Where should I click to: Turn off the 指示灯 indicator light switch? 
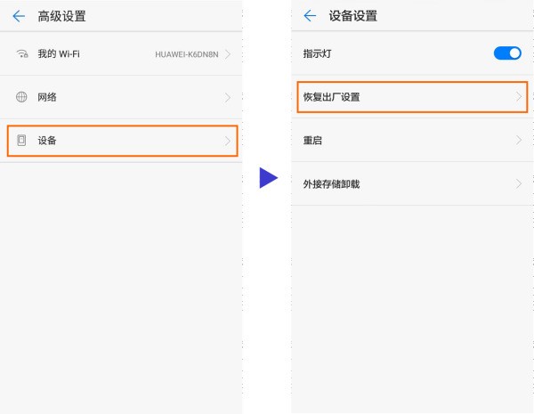click(507, 53)
